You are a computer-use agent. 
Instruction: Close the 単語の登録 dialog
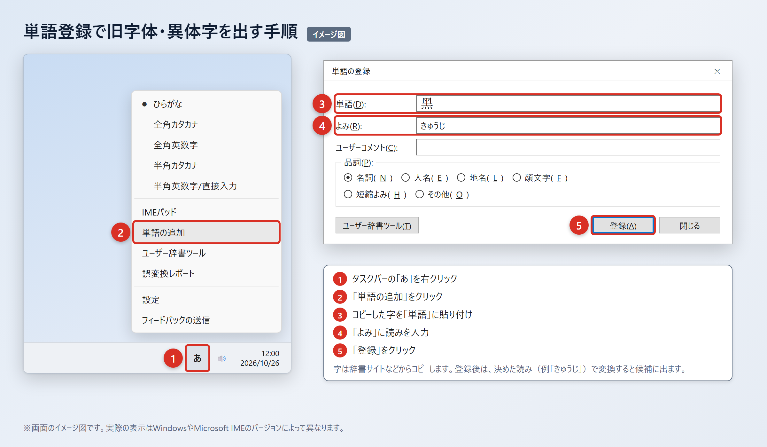pyautogui.click(x=717, y=71)
